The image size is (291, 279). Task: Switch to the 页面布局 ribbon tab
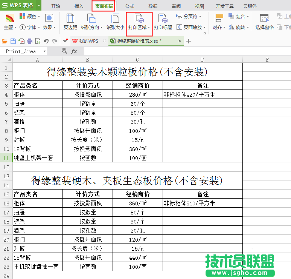click(x=104, y=6)
